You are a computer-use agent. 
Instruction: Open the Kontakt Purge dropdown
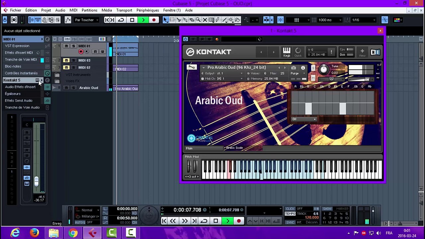point(298,73)
